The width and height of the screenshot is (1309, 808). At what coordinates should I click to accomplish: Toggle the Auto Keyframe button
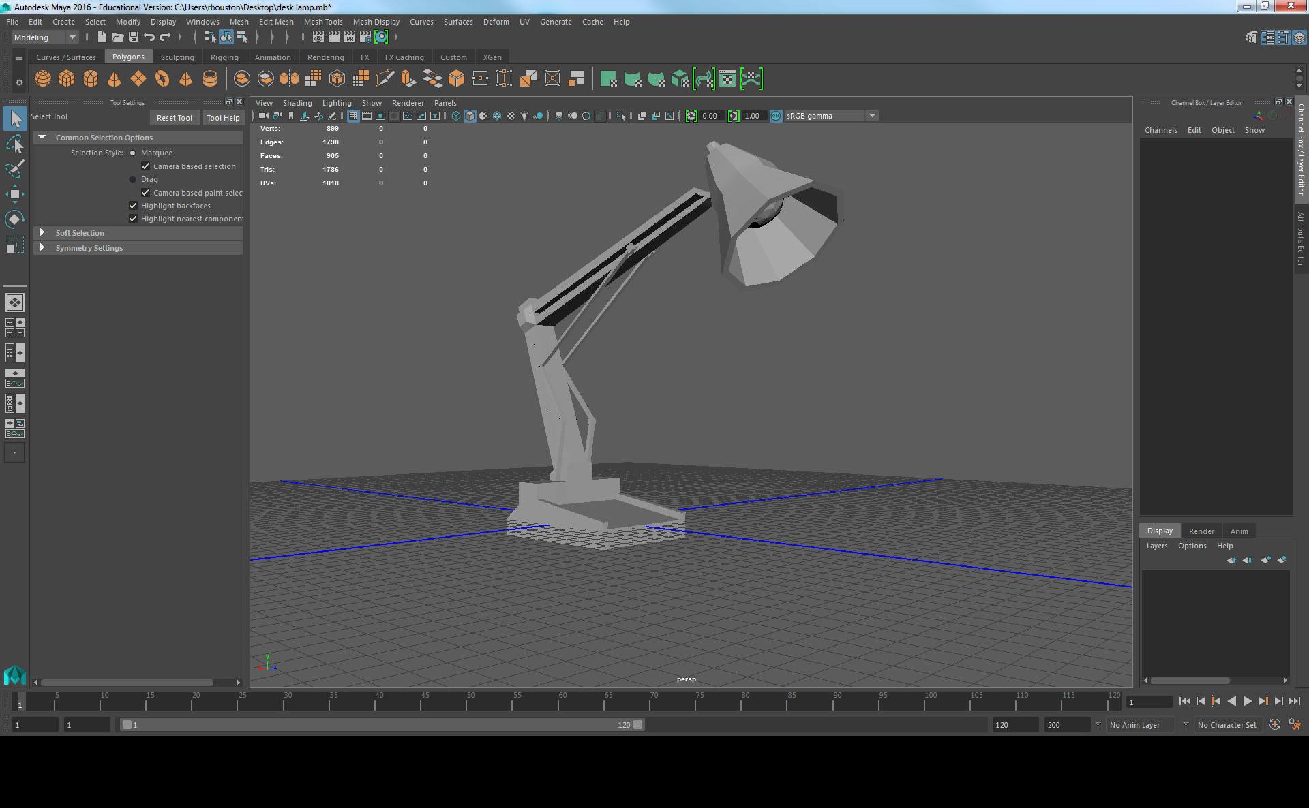tap(1275, 725)
